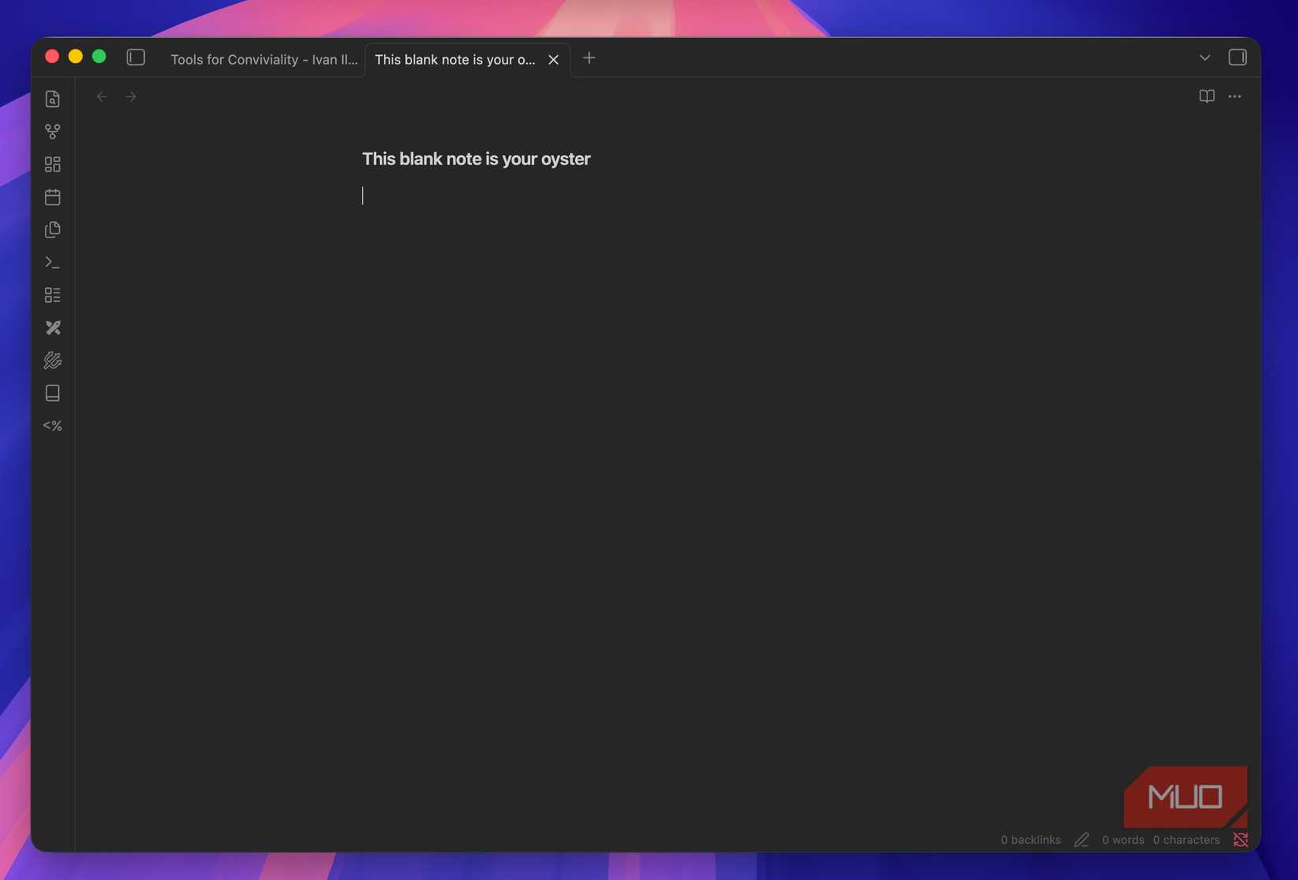
Task: Click the scribbled pen ribbon icon
Action: coord(53,360)
